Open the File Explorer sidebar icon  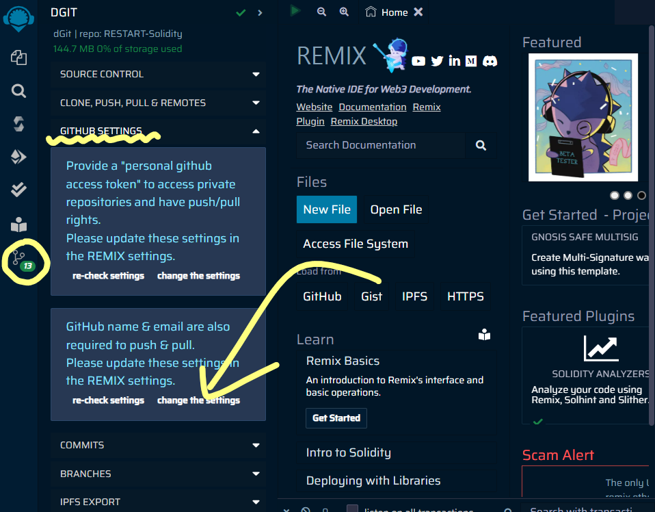coord(18,57)
